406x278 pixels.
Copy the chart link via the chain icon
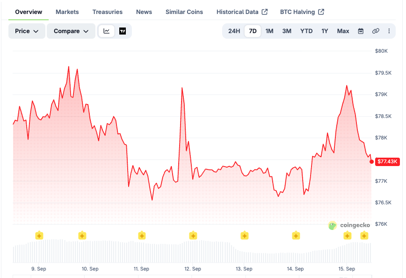pyautogui.click(x=376, y=31)
